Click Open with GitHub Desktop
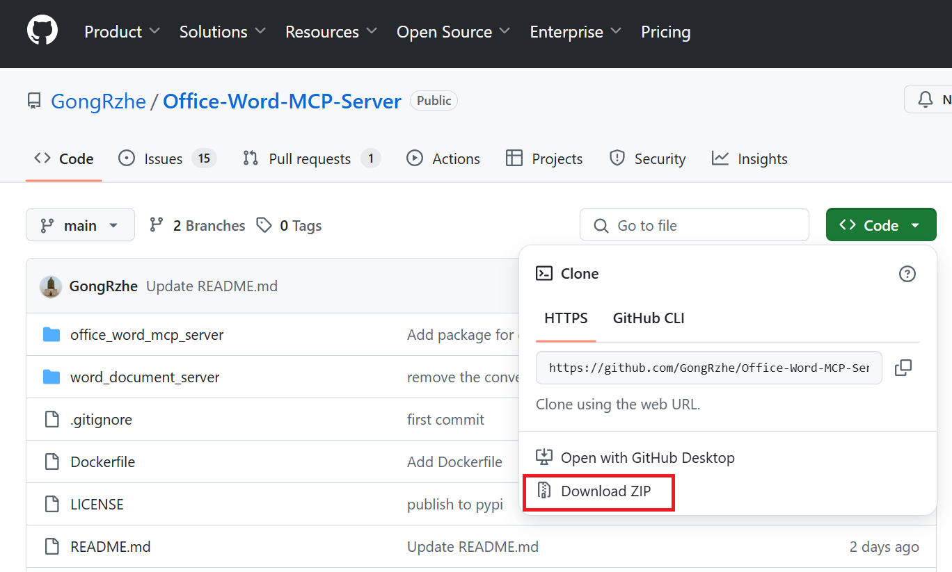952x572 pixels. tap(635, 457)
